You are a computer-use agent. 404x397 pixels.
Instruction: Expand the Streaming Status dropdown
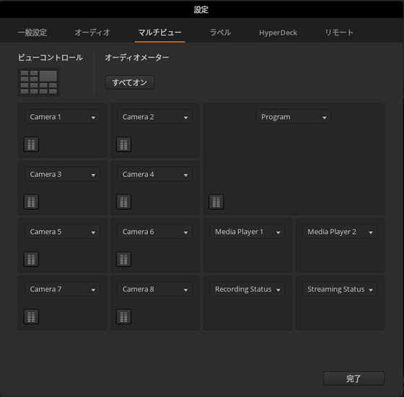pyautogui.click(x=340, y=289)
